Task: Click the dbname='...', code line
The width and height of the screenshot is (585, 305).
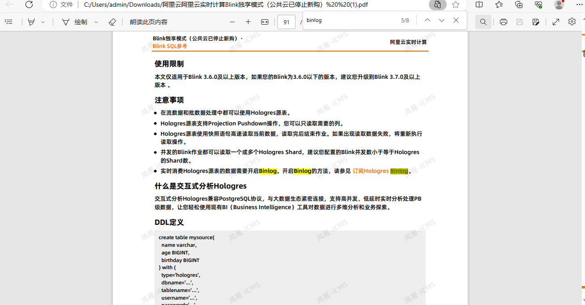Action: click(x=177, y=283)
